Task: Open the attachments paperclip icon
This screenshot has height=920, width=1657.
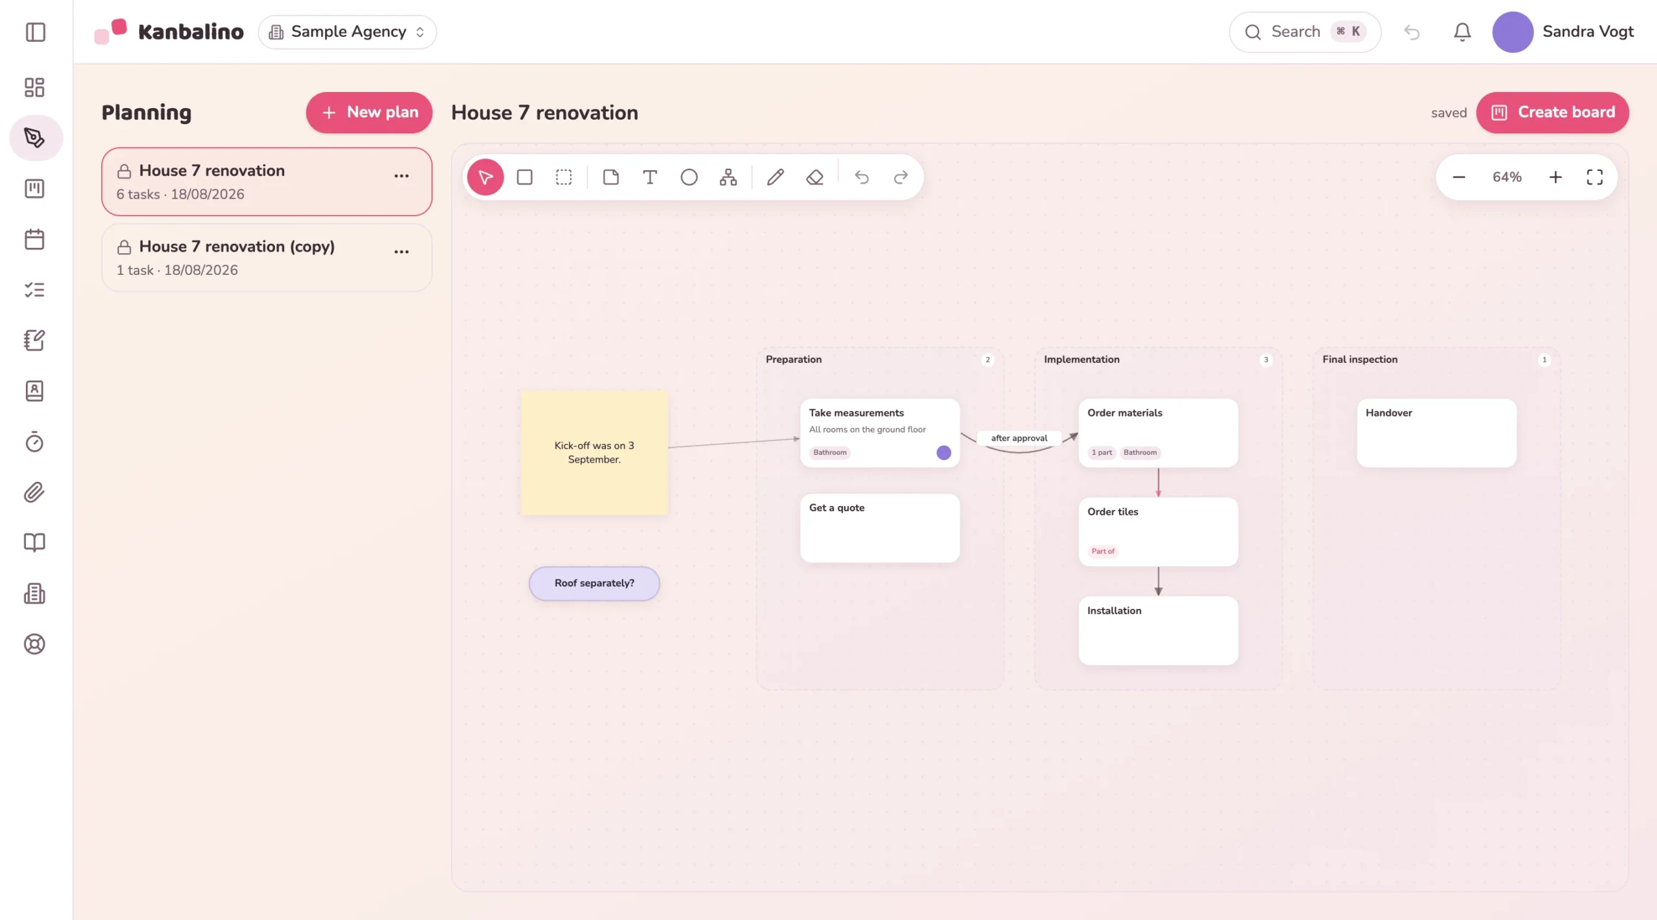Action: coord(34,492)
